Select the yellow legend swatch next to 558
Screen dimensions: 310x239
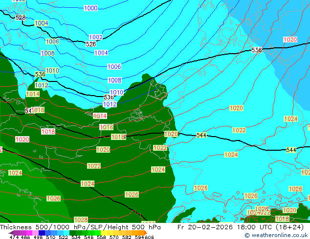104,233
